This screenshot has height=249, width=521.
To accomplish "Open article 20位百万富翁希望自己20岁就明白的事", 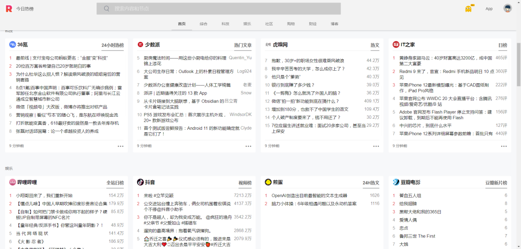I will click(x=54, y=66).
